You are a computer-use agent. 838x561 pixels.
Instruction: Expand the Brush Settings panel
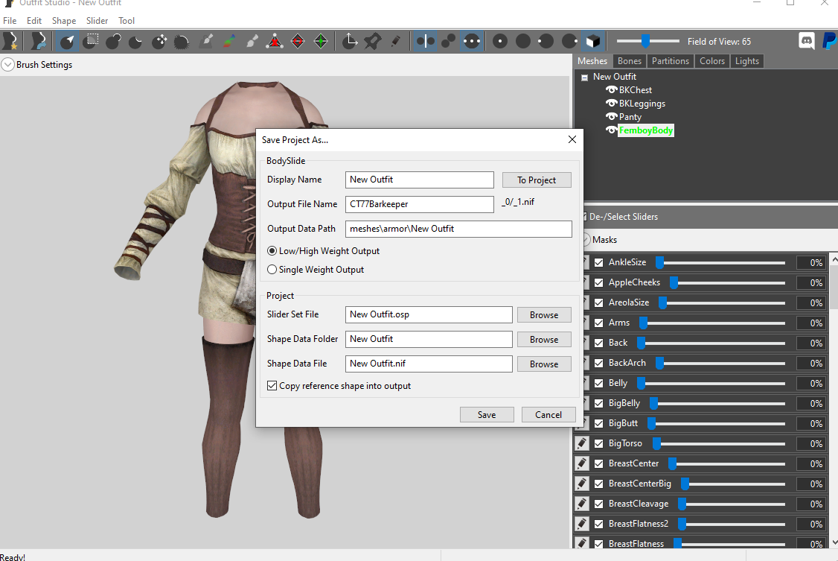[7, 65]
